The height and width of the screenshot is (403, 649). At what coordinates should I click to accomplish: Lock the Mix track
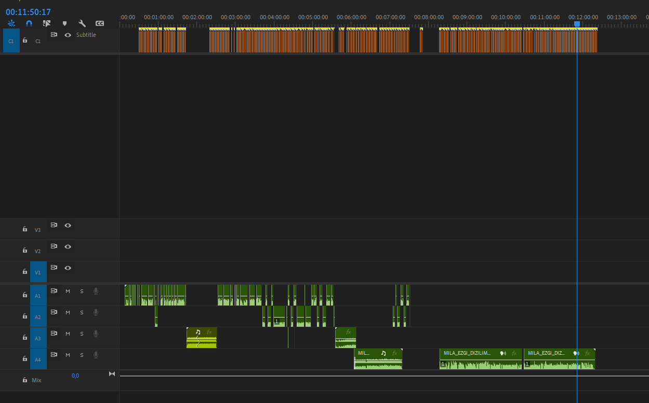(x=24, y=380)
